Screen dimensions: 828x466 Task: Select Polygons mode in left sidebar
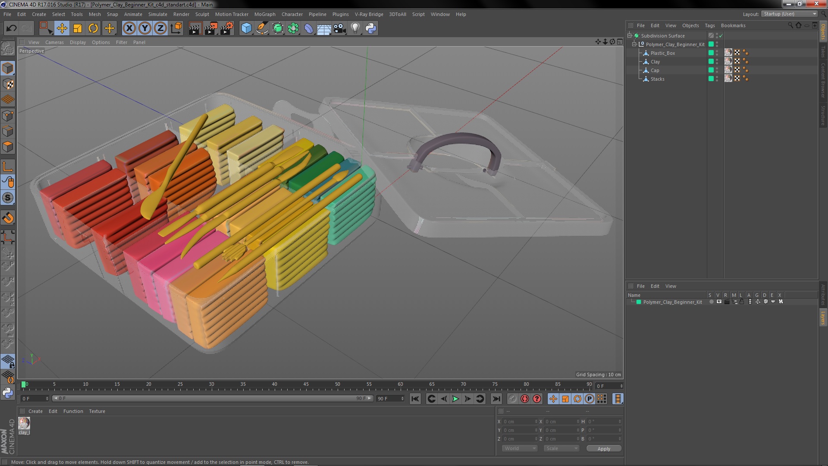coord(8,147)
